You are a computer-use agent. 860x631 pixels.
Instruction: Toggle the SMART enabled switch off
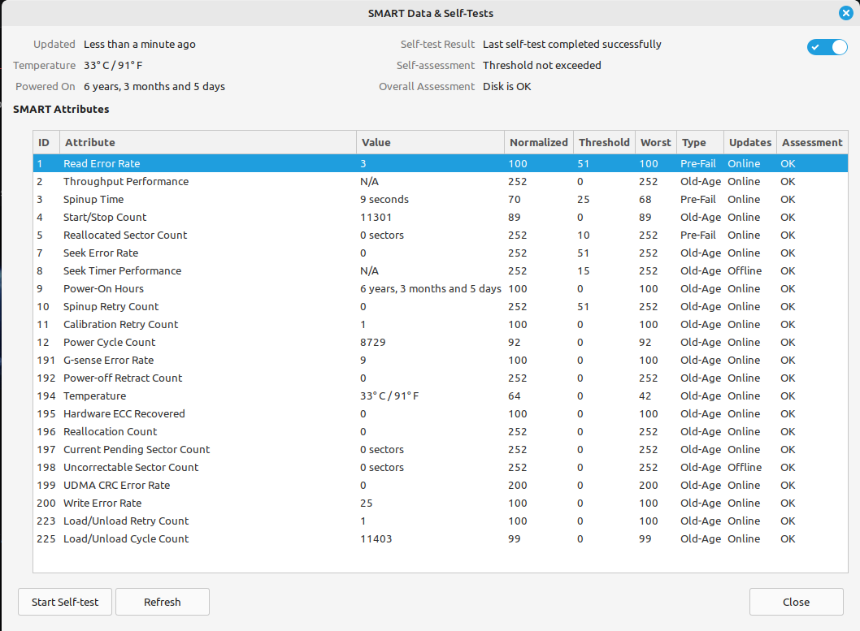point(827,47)
